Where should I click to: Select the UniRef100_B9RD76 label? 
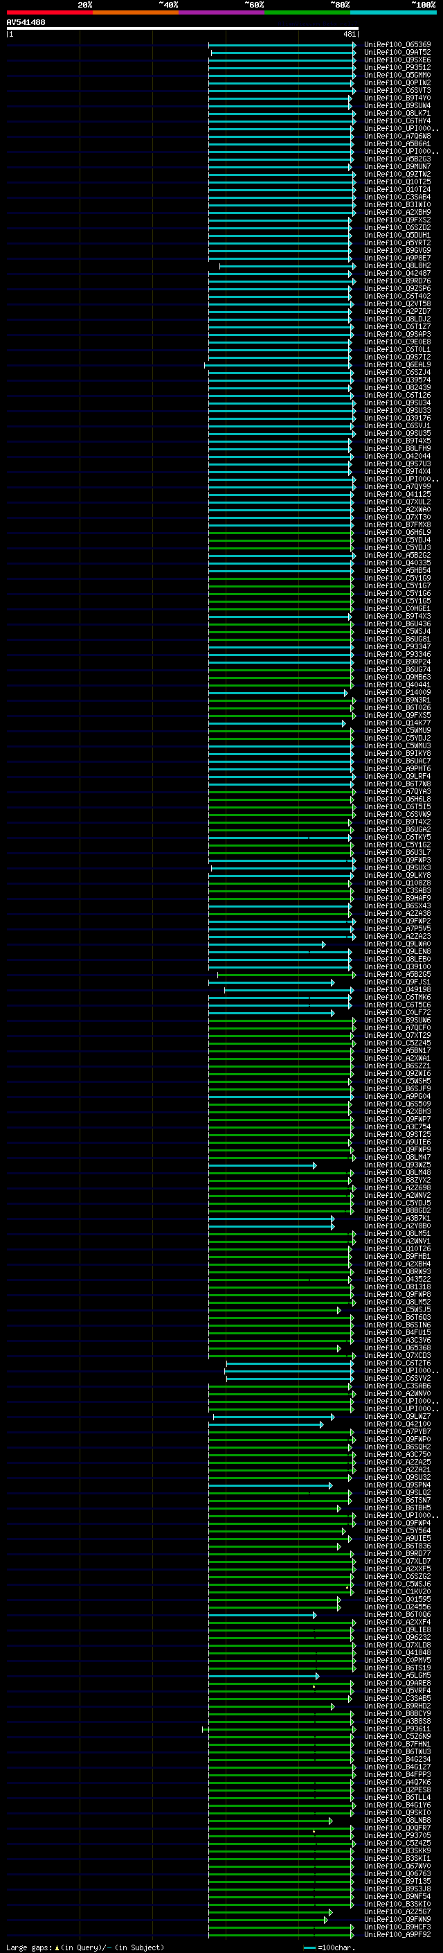click(x=397, y=281)
